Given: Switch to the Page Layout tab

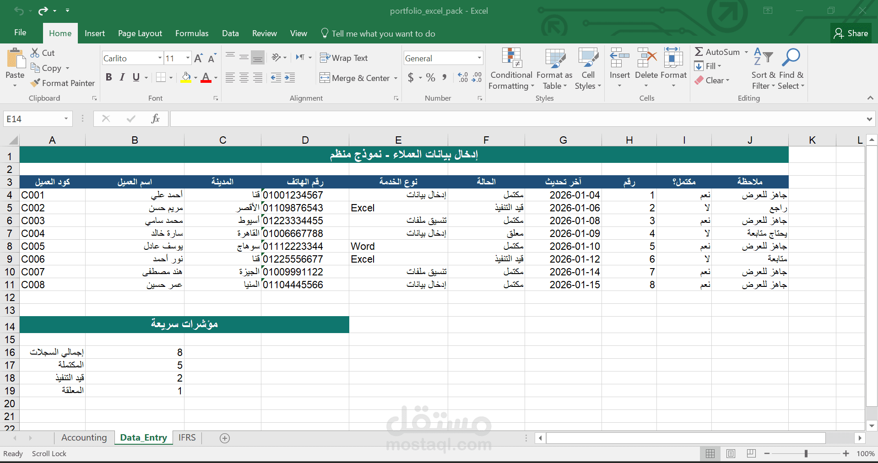Looking at the screenshot, I should click(140, 33).
